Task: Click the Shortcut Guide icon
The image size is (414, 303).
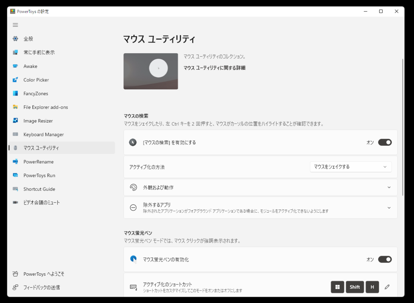Action: tap(15, 189)
